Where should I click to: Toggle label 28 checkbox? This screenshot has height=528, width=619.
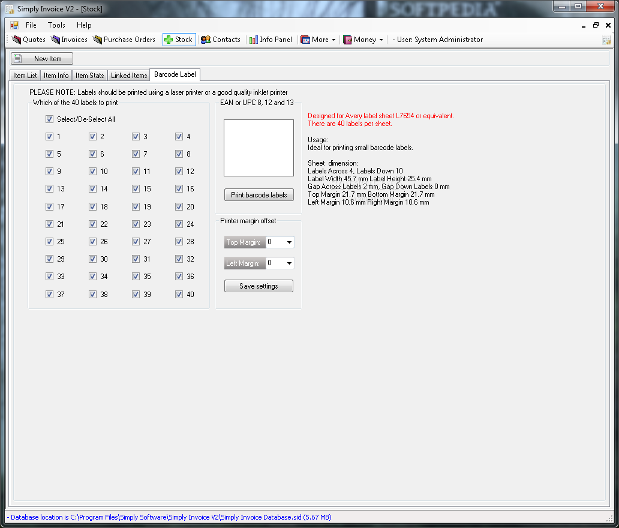coord(179,241)
